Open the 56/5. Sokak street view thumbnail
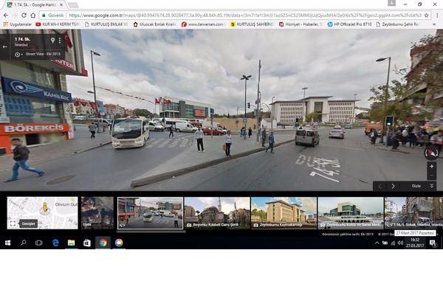 tap(413, 213)
